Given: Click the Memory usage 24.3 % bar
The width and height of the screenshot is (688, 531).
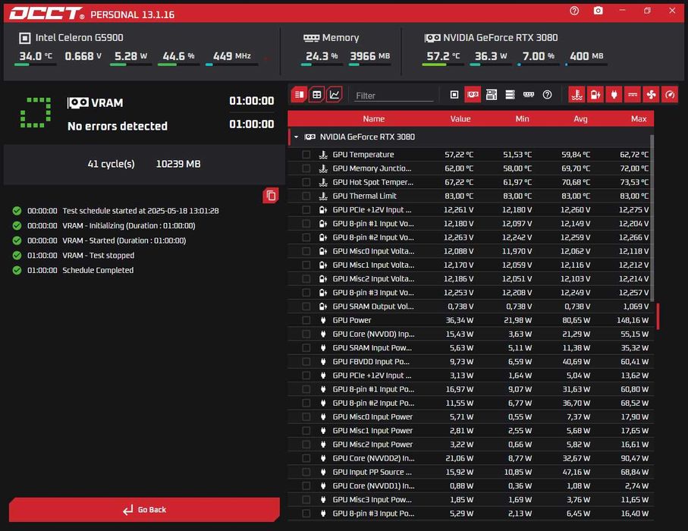Looking at the screenshot, I should pos(322,64).
